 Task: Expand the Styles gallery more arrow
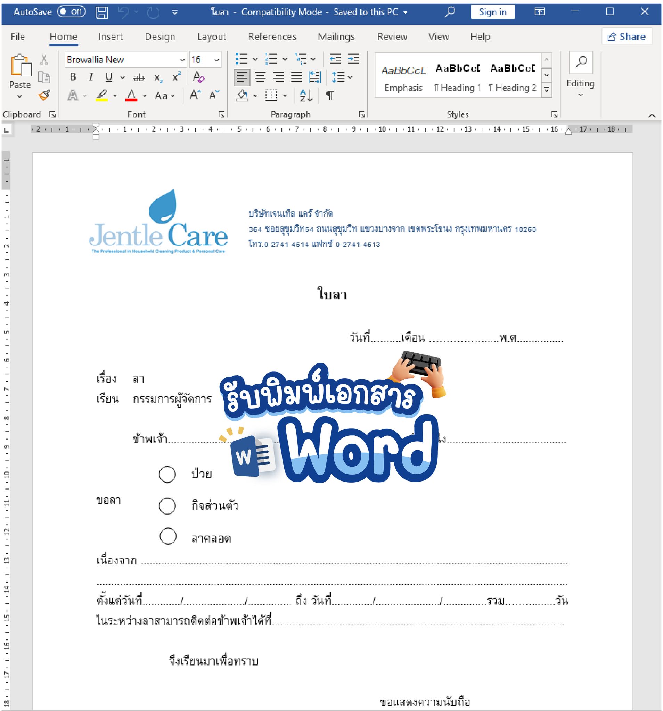tap(546, 90)
